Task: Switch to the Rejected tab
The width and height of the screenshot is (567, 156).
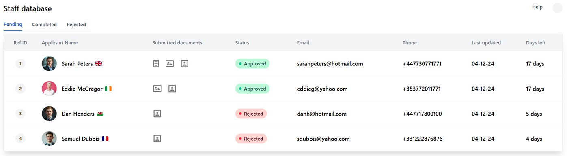Action: (76, 25)
